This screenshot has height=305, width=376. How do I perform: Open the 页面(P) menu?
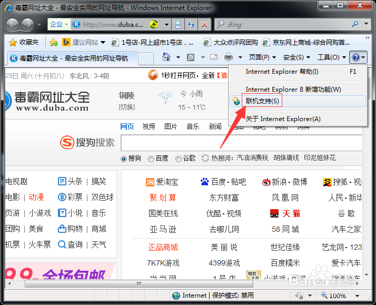262,57
